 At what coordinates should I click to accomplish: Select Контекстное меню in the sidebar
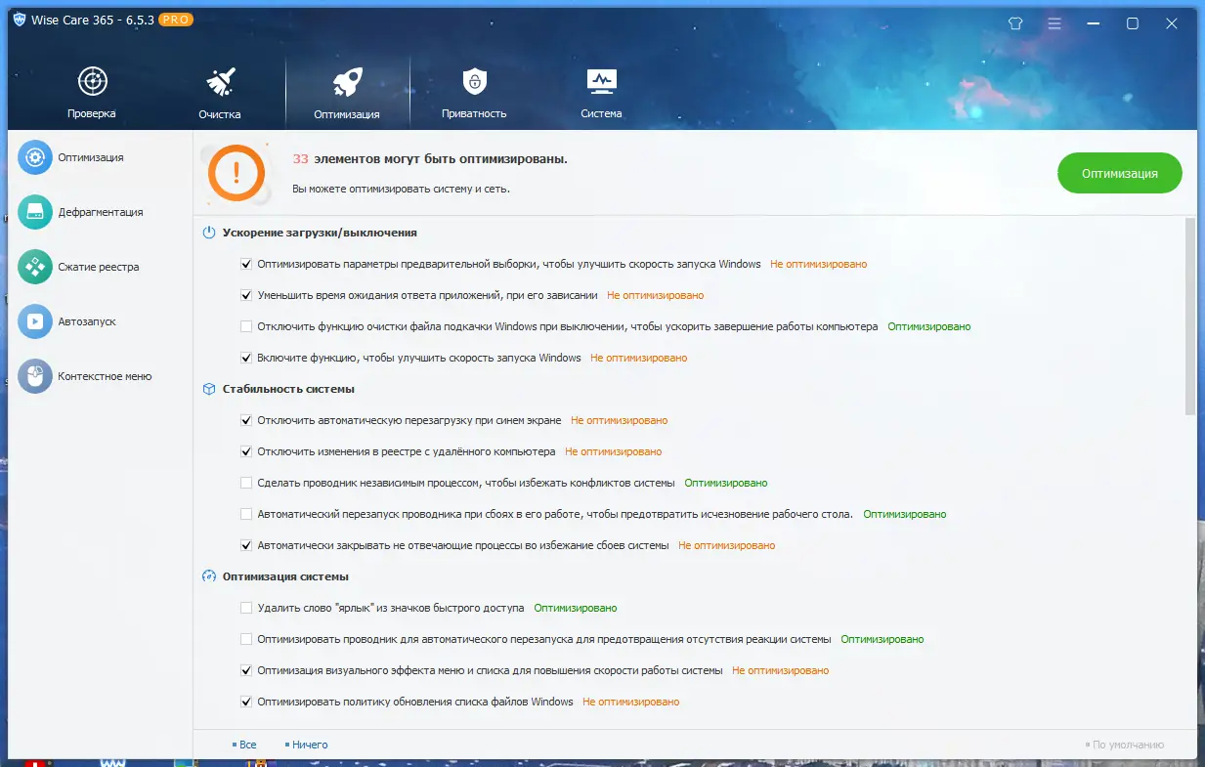click(105, 376)
